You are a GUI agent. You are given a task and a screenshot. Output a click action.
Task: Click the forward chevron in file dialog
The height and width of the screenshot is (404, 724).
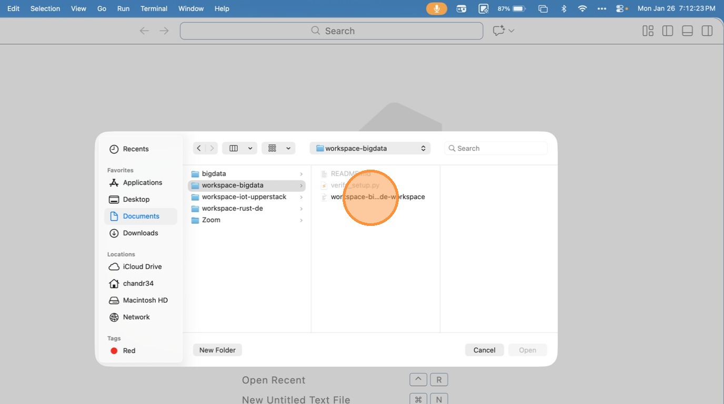212,148
